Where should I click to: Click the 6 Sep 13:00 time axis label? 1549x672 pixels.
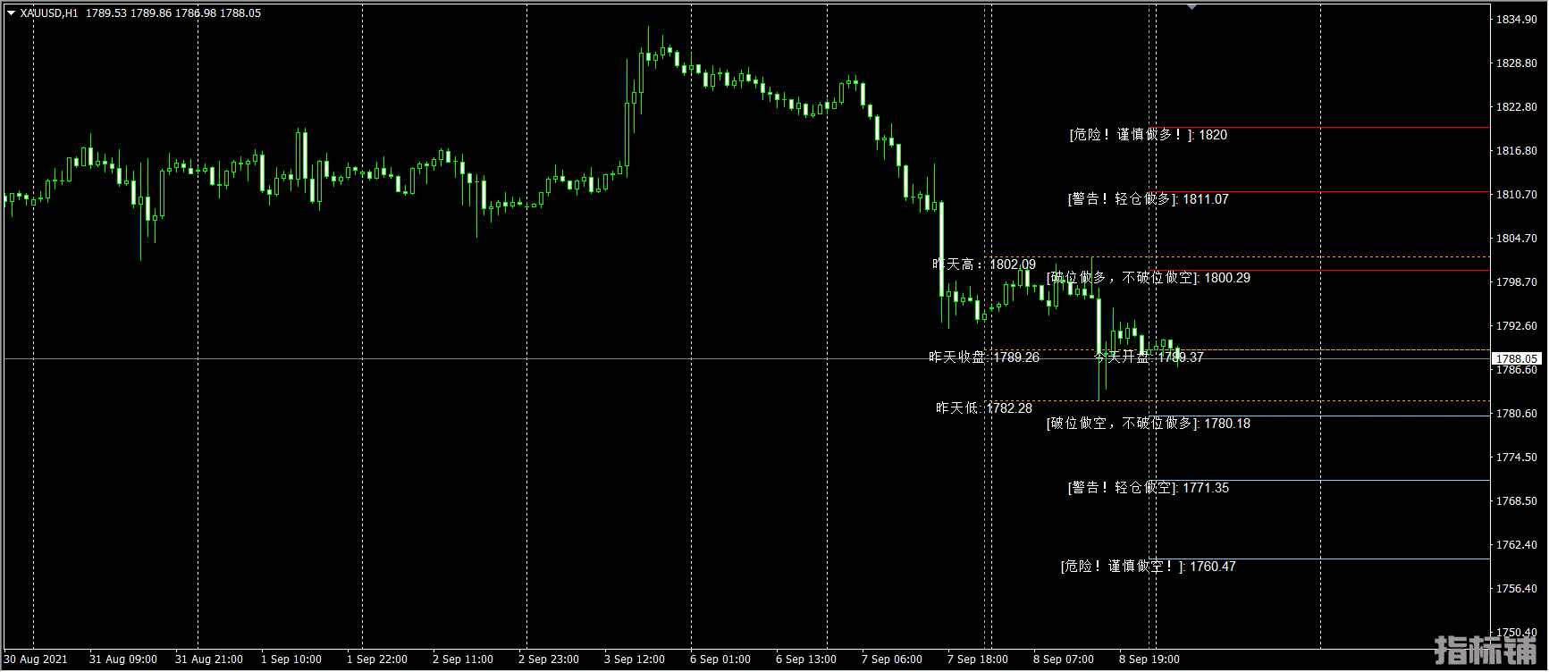[x=806, y=659]
